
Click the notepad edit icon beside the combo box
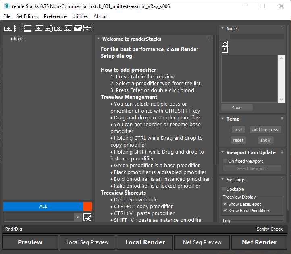(x=87, y=217)
